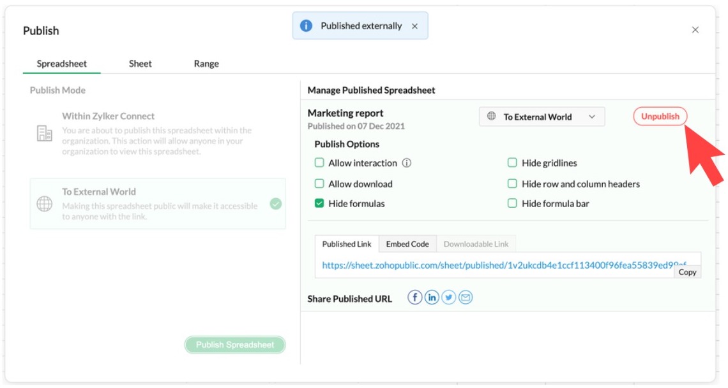Open the To External World dropdown

(542, 117)
